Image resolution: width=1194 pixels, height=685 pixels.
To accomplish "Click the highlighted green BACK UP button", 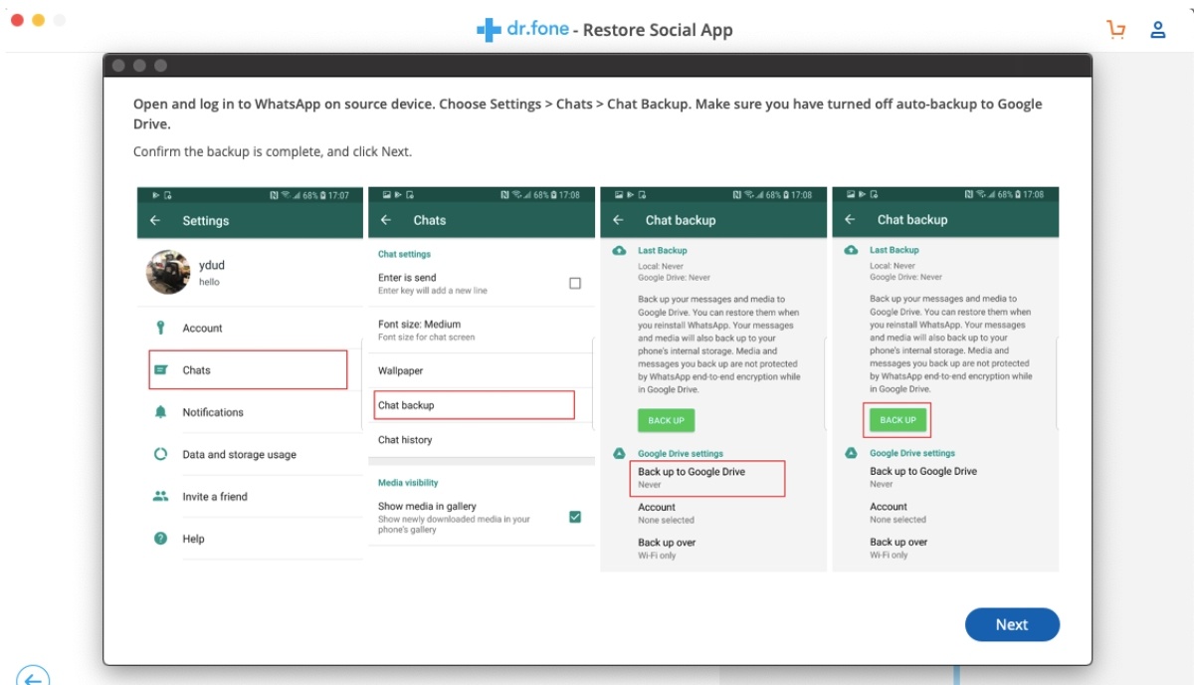I will click(x=896, y=420).
